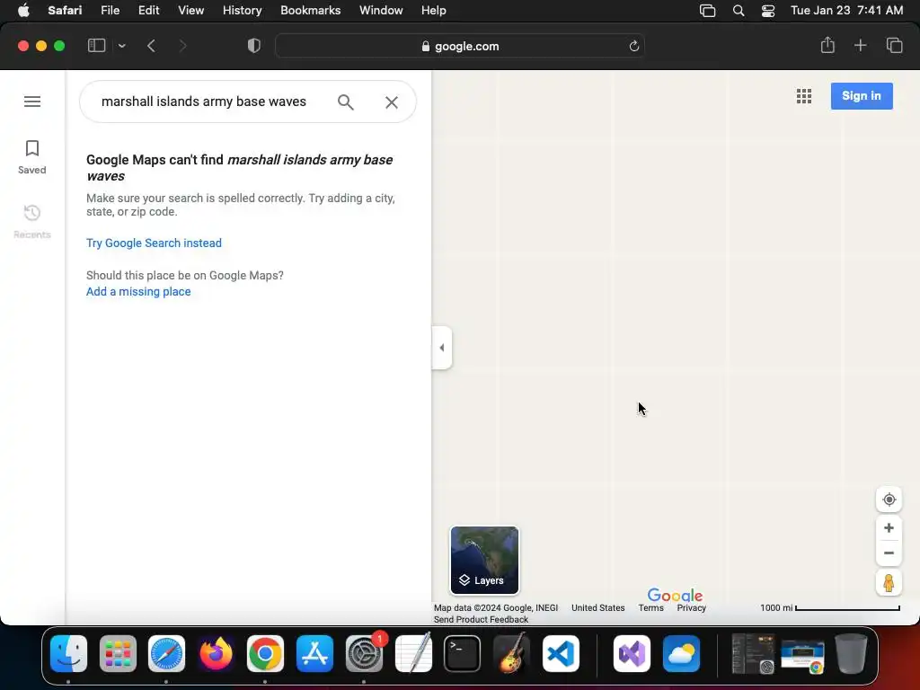Open Firefox from the dock

(216, 654)
